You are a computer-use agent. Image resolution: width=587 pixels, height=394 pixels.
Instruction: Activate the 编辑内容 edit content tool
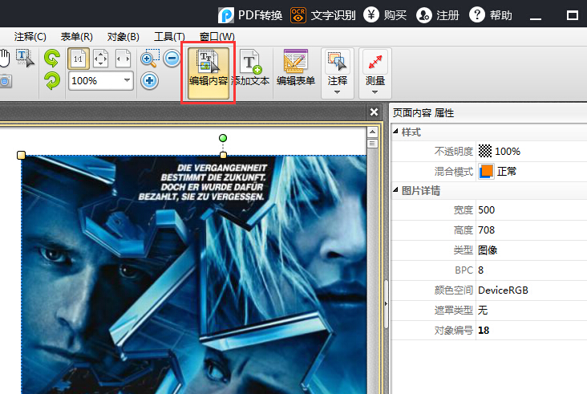click(208, 73)
